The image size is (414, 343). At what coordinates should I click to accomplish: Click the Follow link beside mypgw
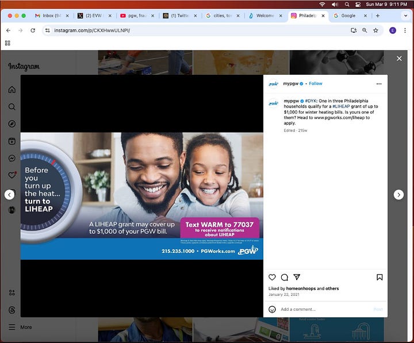(x=316, y=84)
